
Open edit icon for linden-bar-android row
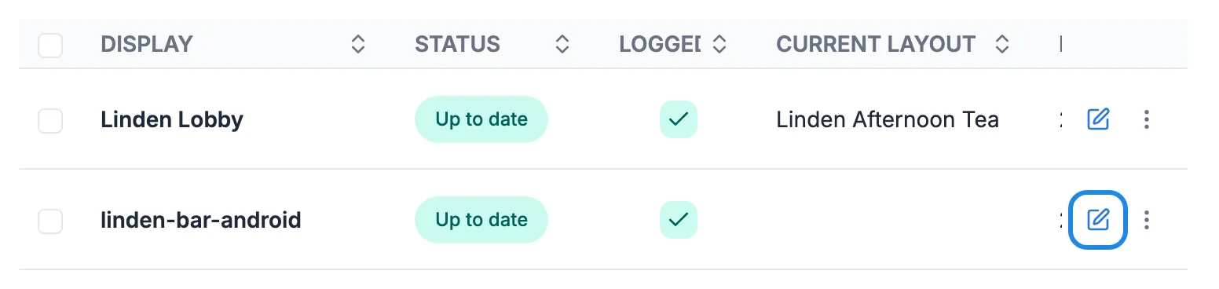pyautogui.click(x=1098, y=220)
